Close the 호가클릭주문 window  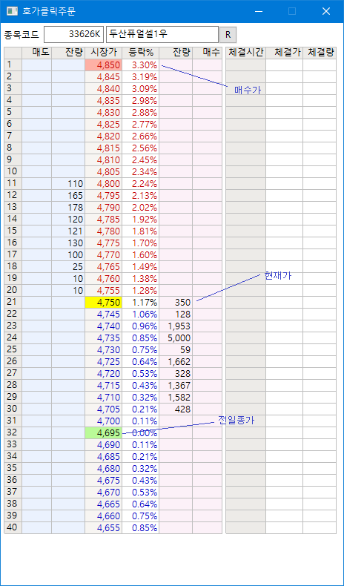pyautogui.click(x=326, y=11)
